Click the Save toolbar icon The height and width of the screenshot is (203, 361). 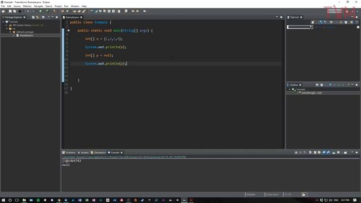[10, 11]
